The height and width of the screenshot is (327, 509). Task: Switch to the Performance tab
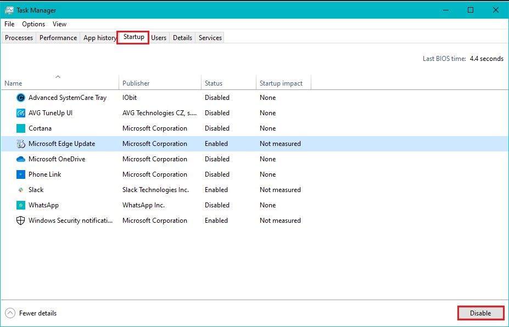point(57,37)
